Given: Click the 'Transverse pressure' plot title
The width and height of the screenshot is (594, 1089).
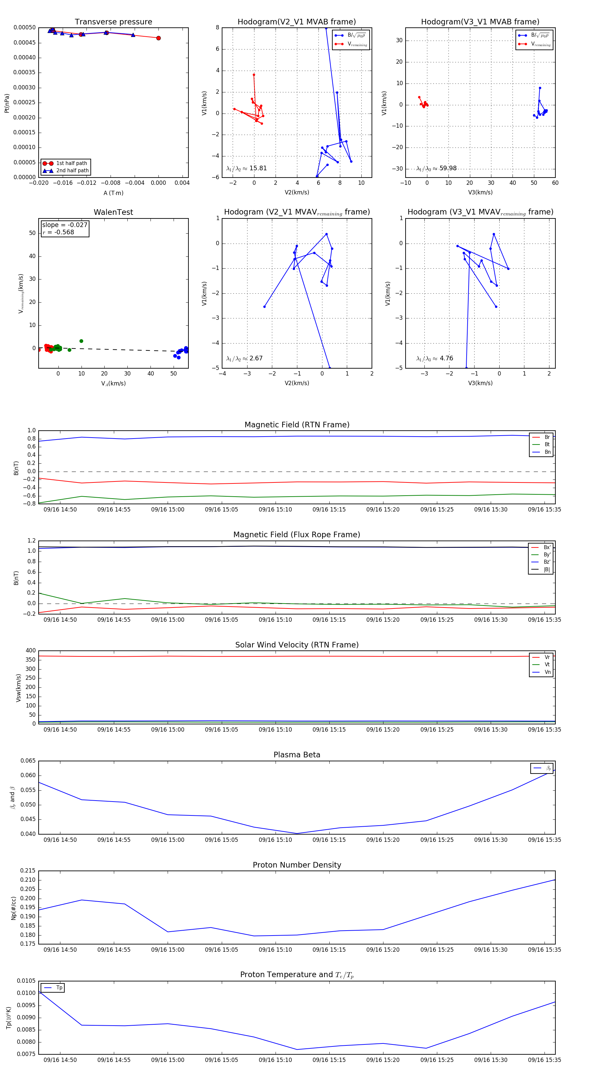Looking at the screenshot, I should [x=113, y=22].
